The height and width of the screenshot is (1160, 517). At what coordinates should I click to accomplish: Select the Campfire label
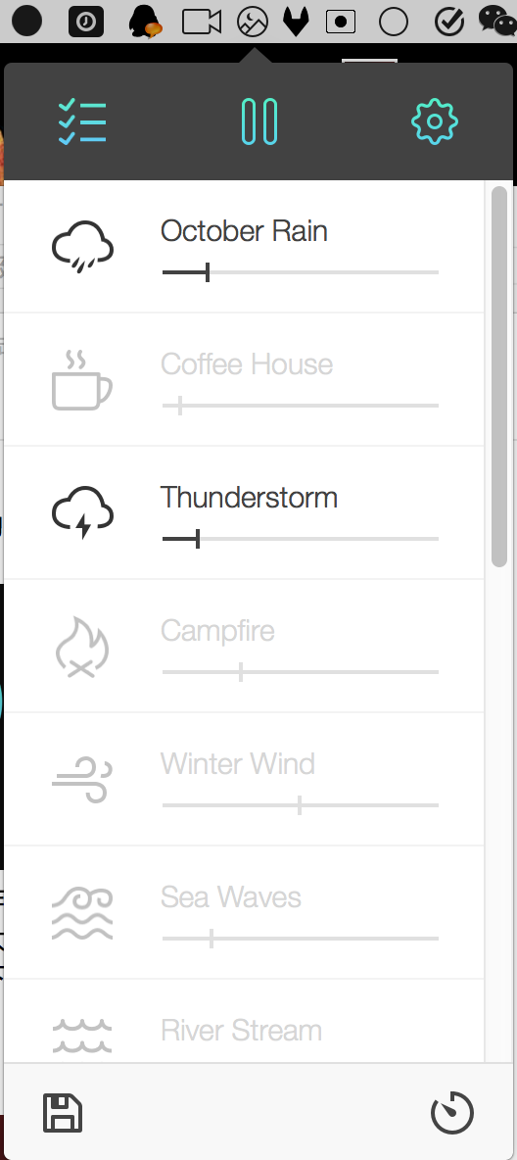(217, 630)
